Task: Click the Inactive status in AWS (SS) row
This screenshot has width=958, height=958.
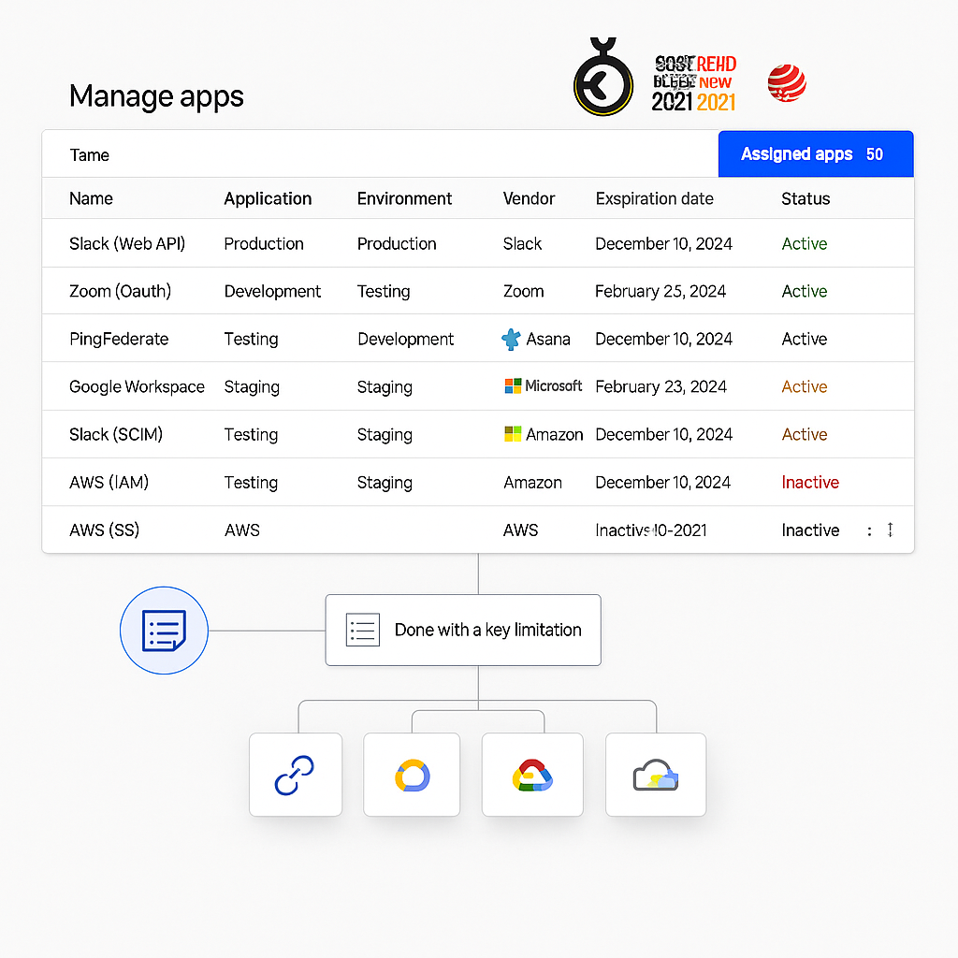Action: (810, 530)
